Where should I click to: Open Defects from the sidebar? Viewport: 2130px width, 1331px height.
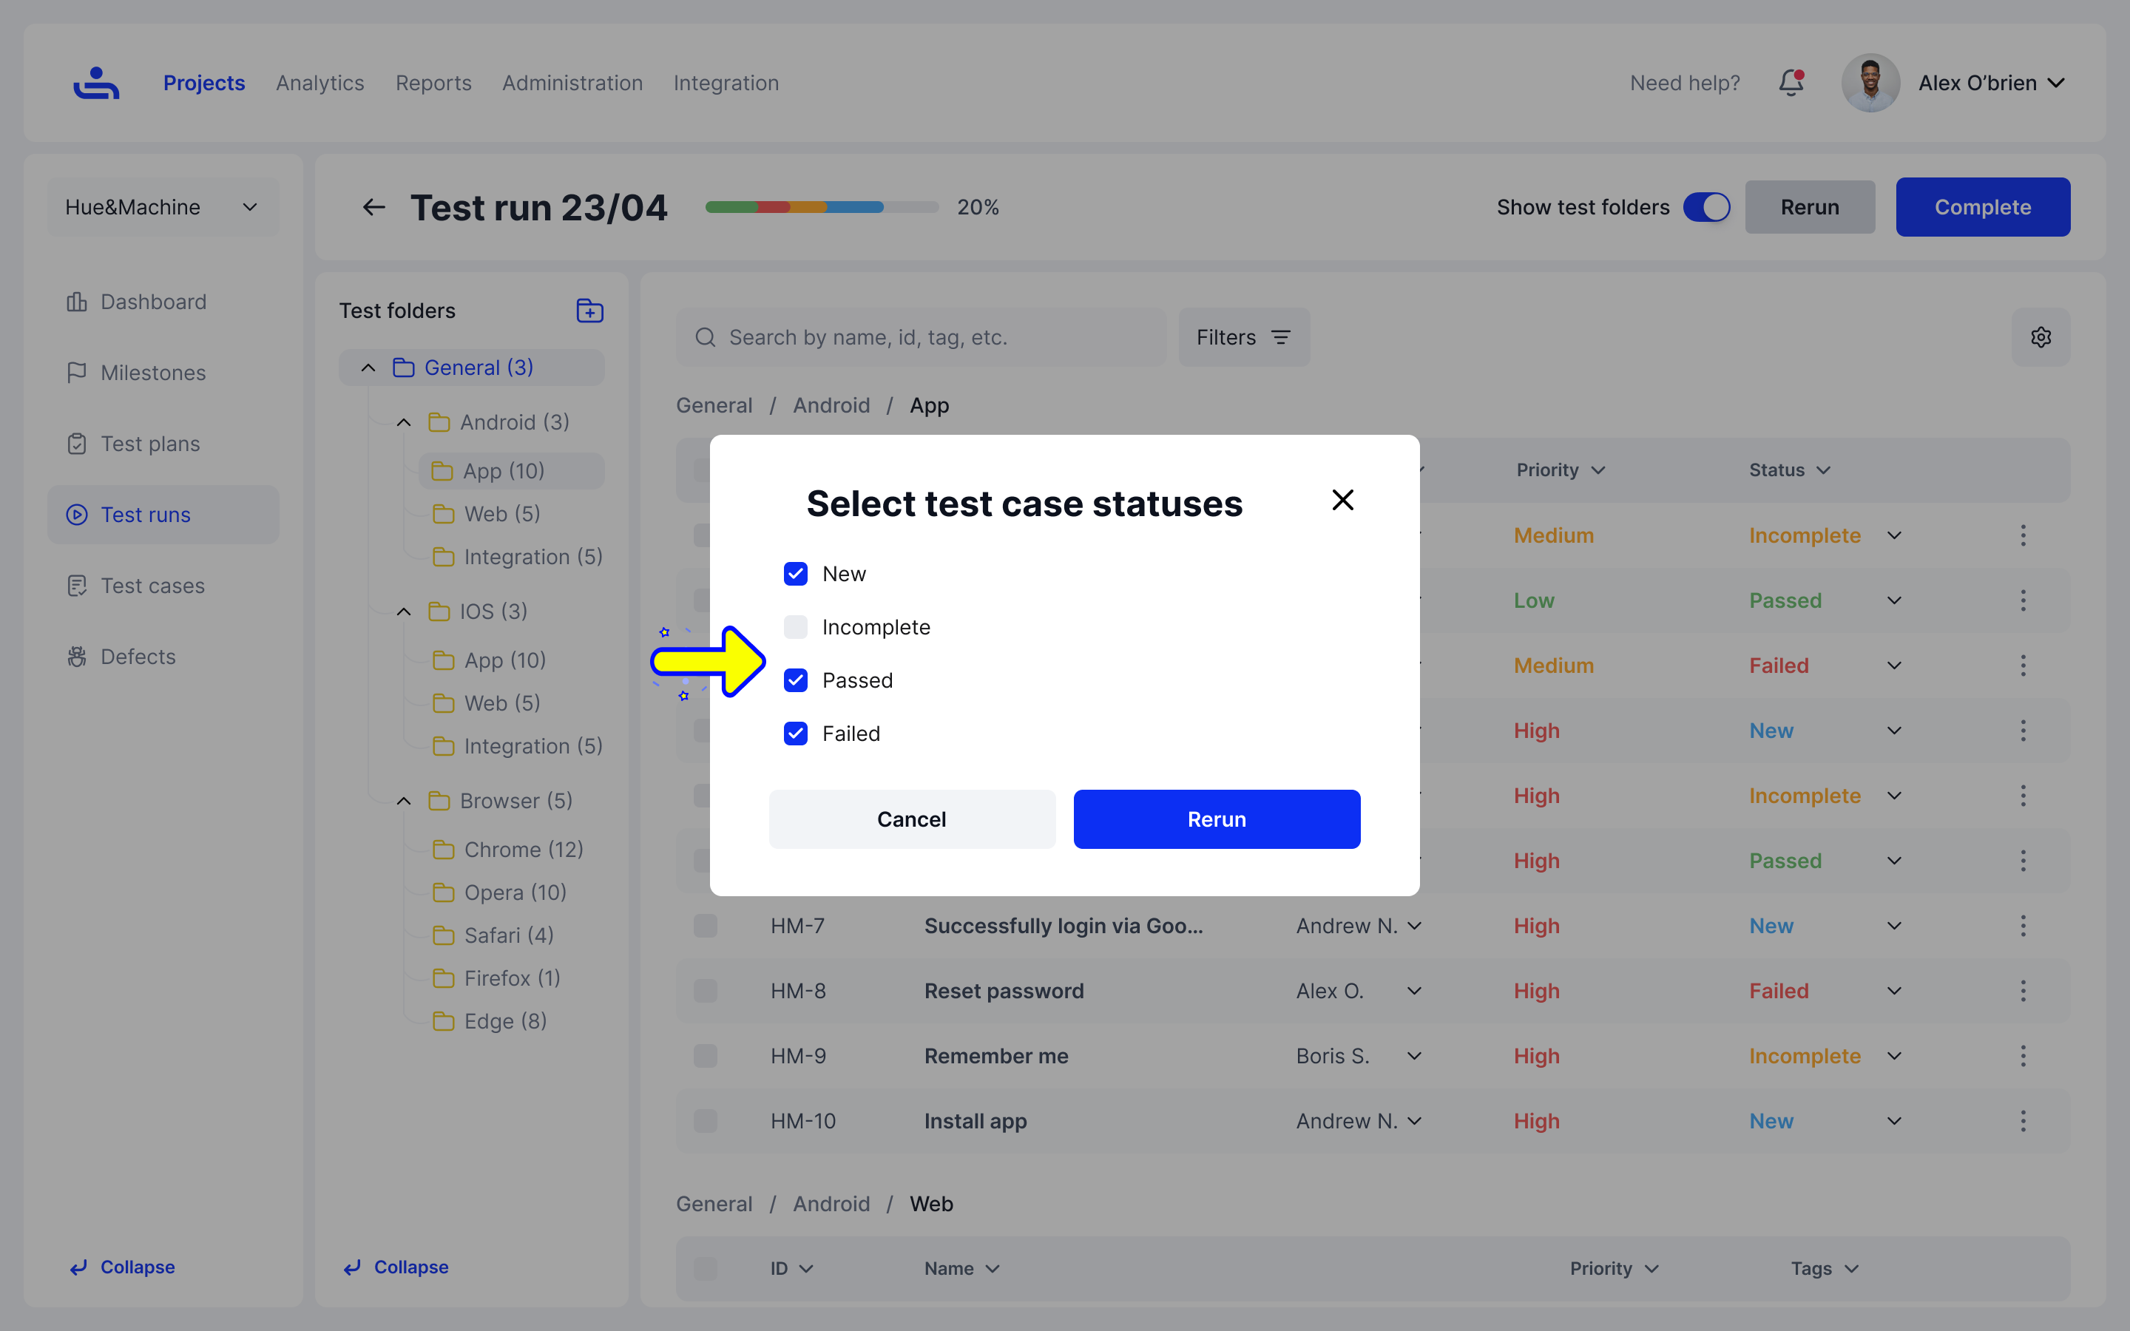click(x=163, y=657)
